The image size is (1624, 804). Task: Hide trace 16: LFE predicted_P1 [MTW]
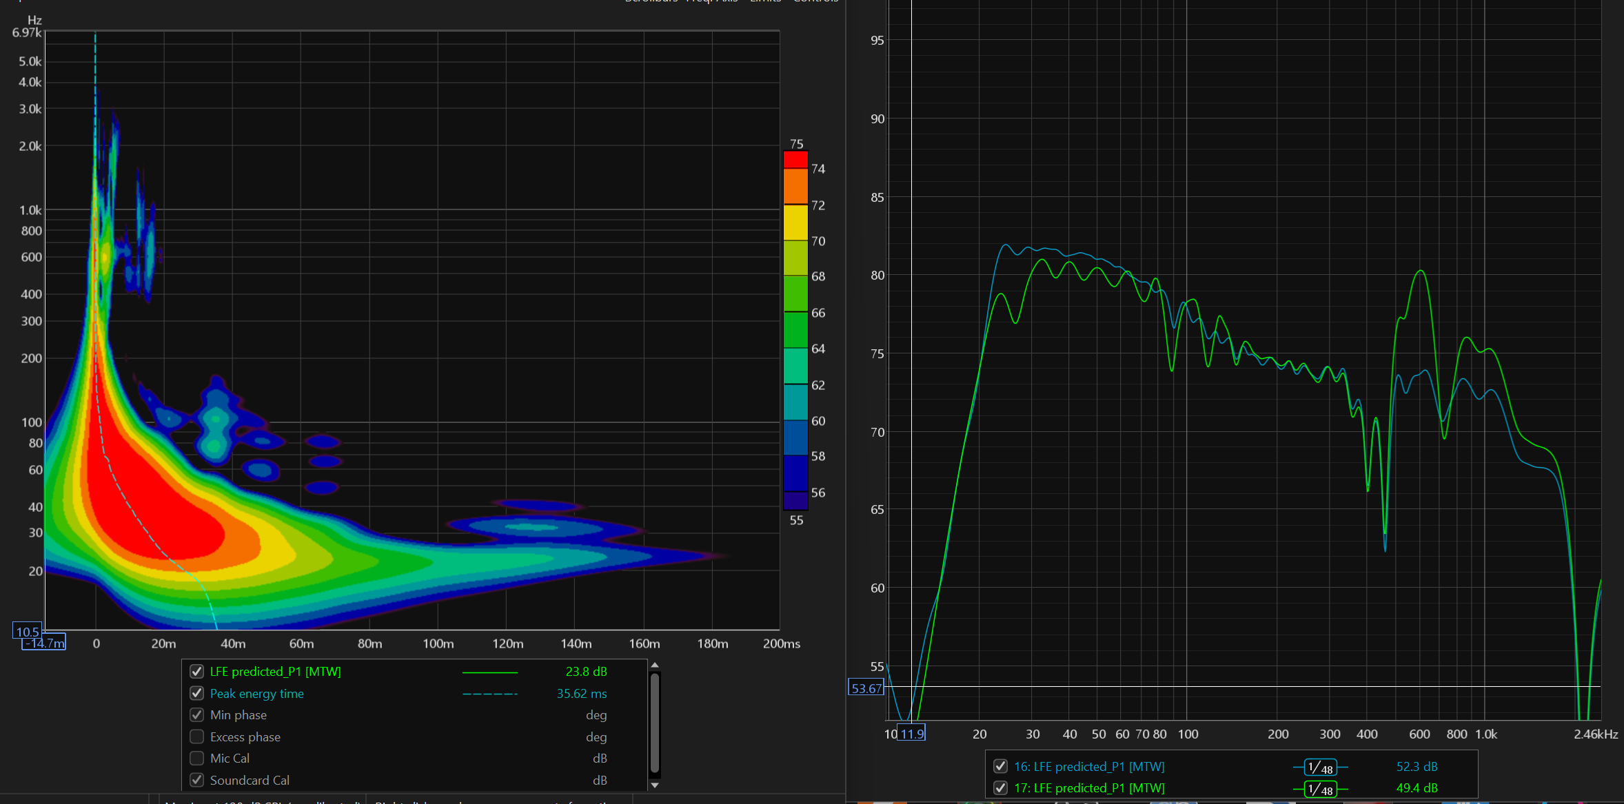pyautogui.click(x=1000, y=766)
